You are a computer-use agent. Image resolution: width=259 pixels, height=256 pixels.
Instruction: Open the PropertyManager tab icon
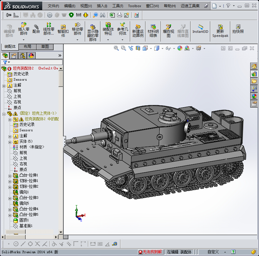pyautogui.click(x=13, y=56)
